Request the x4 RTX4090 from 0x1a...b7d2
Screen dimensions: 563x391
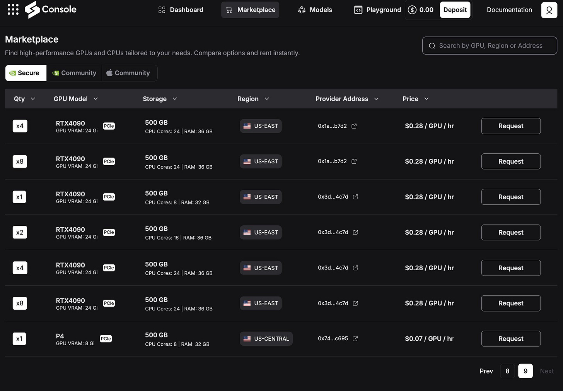click(x=511, y=126)
